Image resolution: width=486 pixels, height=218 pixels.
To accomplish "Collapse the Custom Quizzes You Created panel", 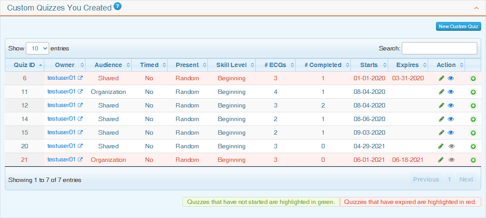I will [476, 8].
